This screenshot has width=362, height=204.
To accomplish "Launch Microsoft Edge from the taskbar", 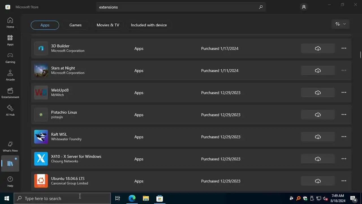I will click(x=132, y=198).
